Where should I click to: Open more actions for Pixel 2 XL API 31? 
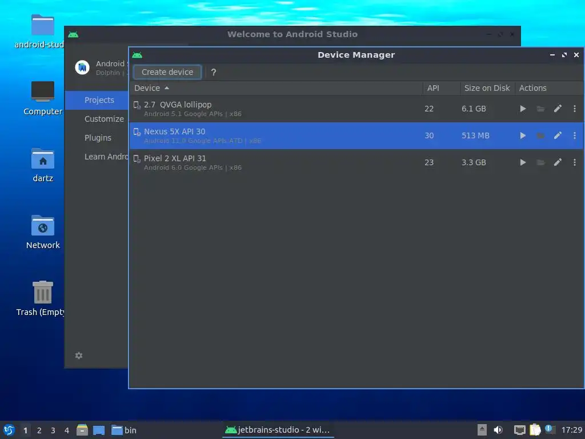(575, 162)
